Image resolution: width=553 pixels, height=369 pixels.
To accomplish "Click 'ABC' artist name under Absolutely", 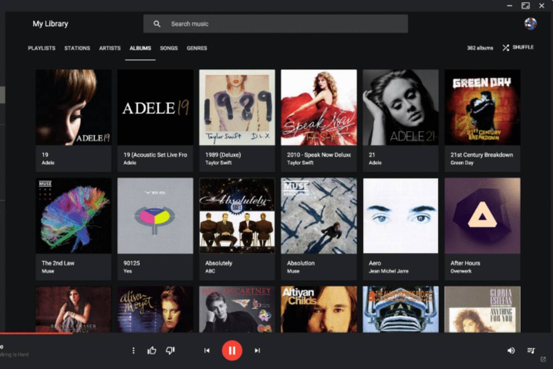I will tap(210, 271).
